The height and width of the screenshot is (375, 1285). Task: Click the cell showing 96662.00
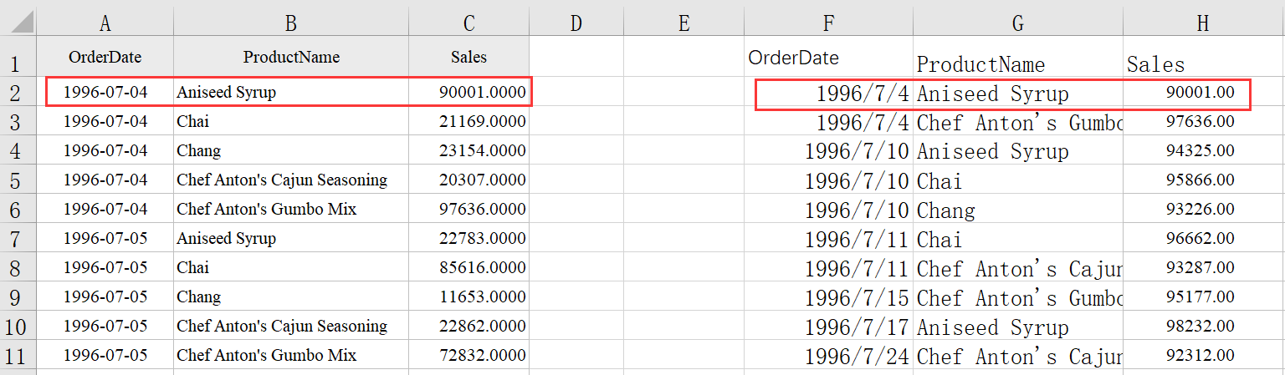(1201, 239)
